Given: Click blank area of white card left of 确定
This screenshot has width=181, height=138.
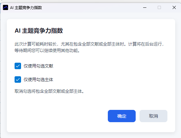Looking at the screenshot, I should 58,116.
